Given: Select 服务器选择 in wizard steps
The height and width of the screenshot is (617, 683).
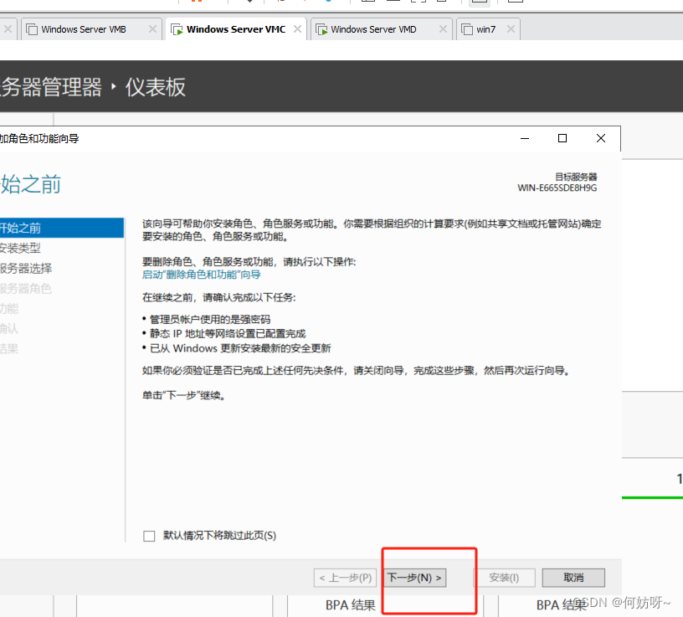Looking at the screenshot, I should pos(26,268).
